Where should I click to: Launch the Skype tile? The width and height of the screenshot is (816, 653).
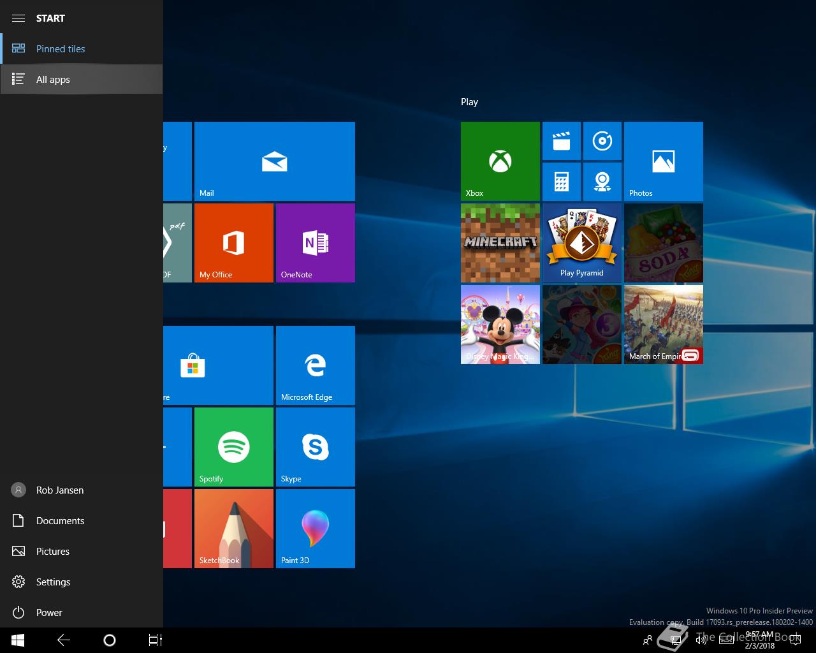pos(316,447)
